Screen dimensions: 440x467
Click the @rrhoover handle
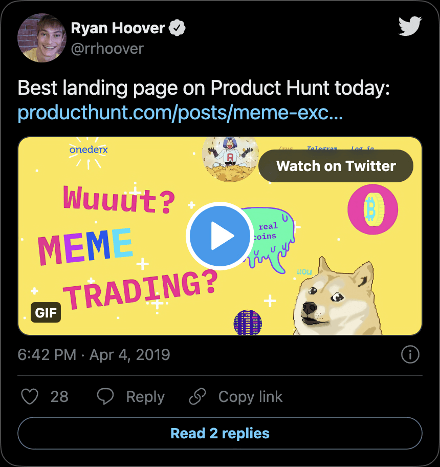tap(107, 49)
